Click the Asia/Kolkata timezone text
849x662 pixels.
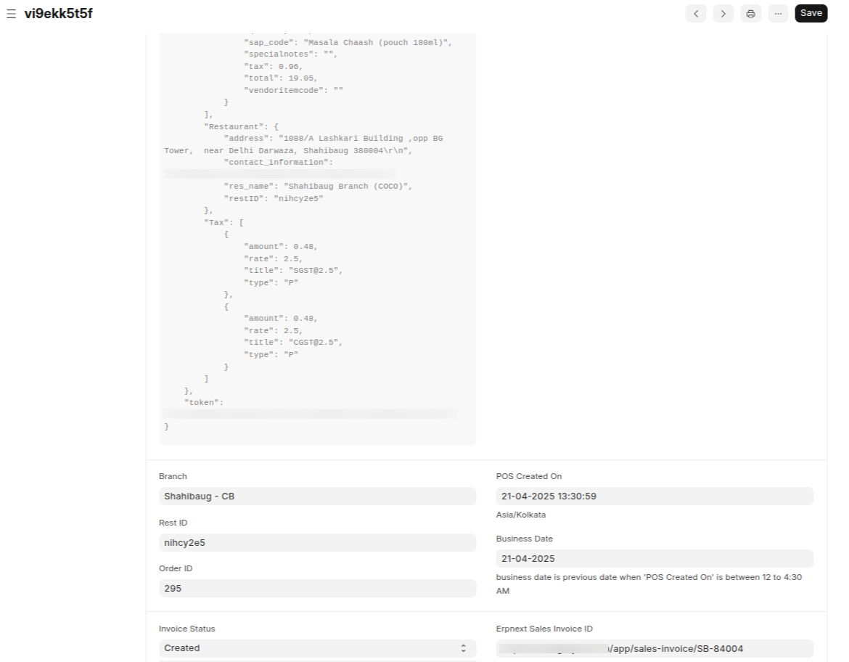click(x=520, y=515)
